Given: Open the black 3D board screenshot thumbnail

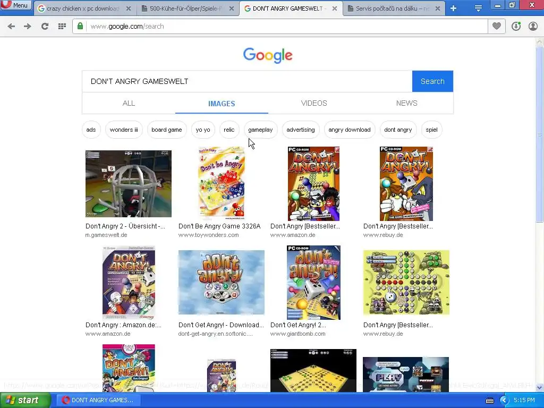Looking at the screenshot, I should [313, 370].
